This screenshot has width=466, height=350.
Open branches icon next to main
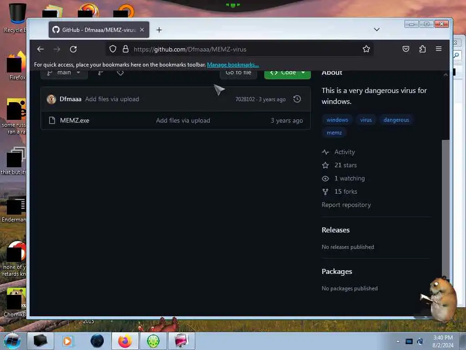click(x=101, y=73)
